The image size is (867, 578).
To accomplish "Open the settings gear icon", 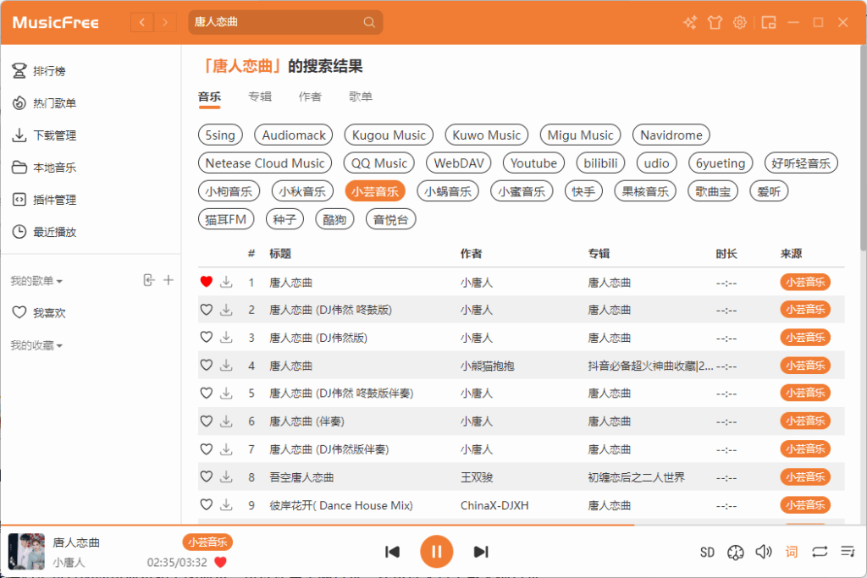I will [x=740, y=22].
